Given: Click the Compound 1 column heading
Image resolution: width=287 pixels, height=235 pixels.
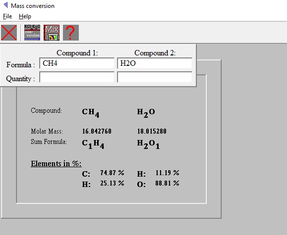Looking at the screenshot, I should click(77, 53).
